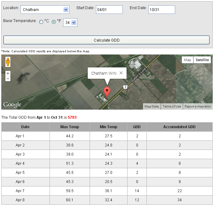Switch map to Satellite view
The image size is (214, 206).
point(202,60)
